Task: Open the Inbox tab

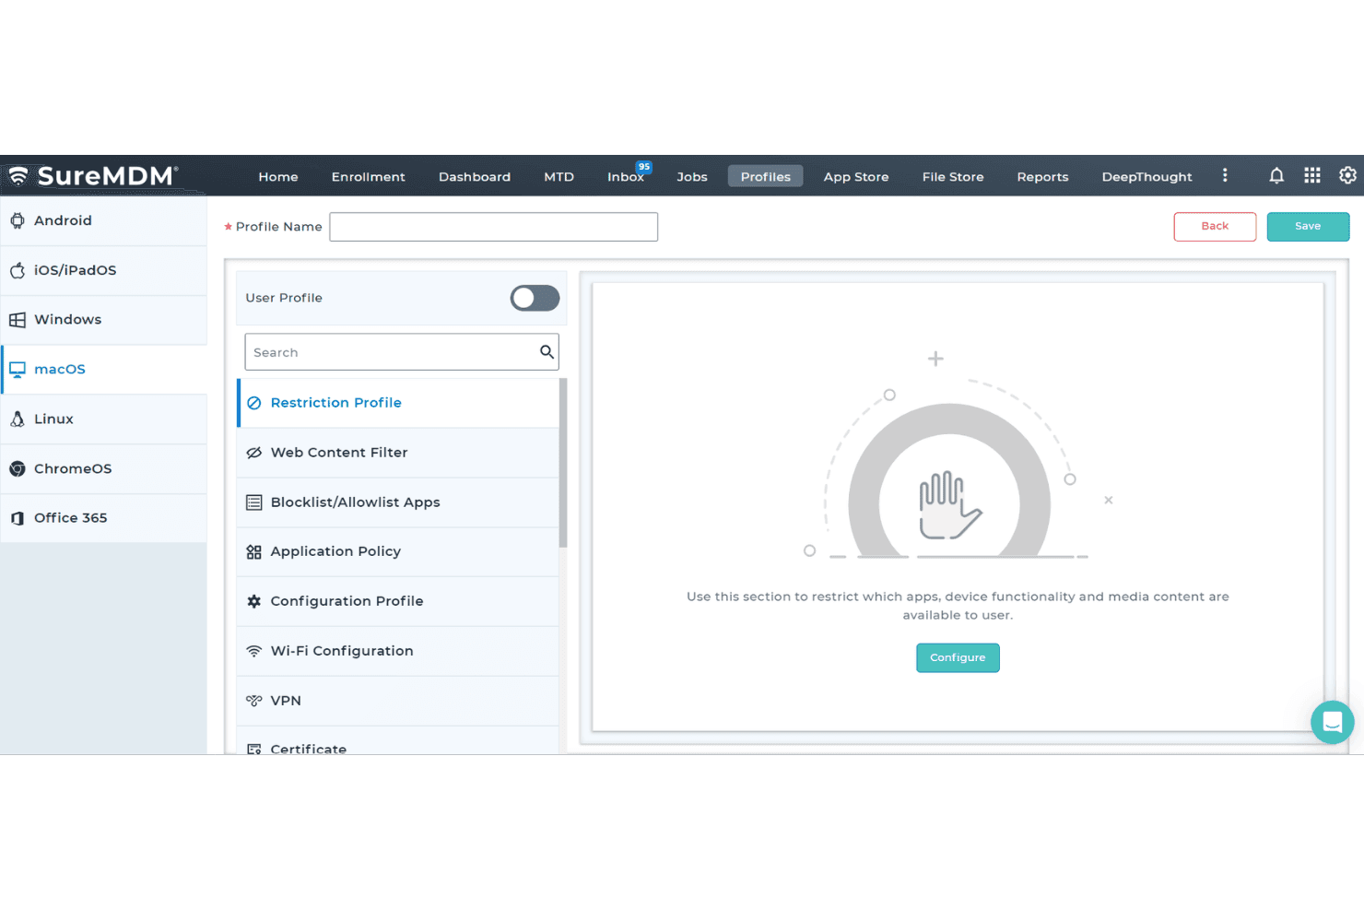Action: [x=626, y=176]
